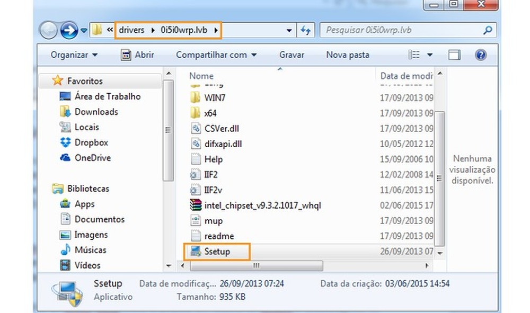Screen dimensions: 530x313
Task: Click the Gravar toolbar item
Action: click(291, 55)
